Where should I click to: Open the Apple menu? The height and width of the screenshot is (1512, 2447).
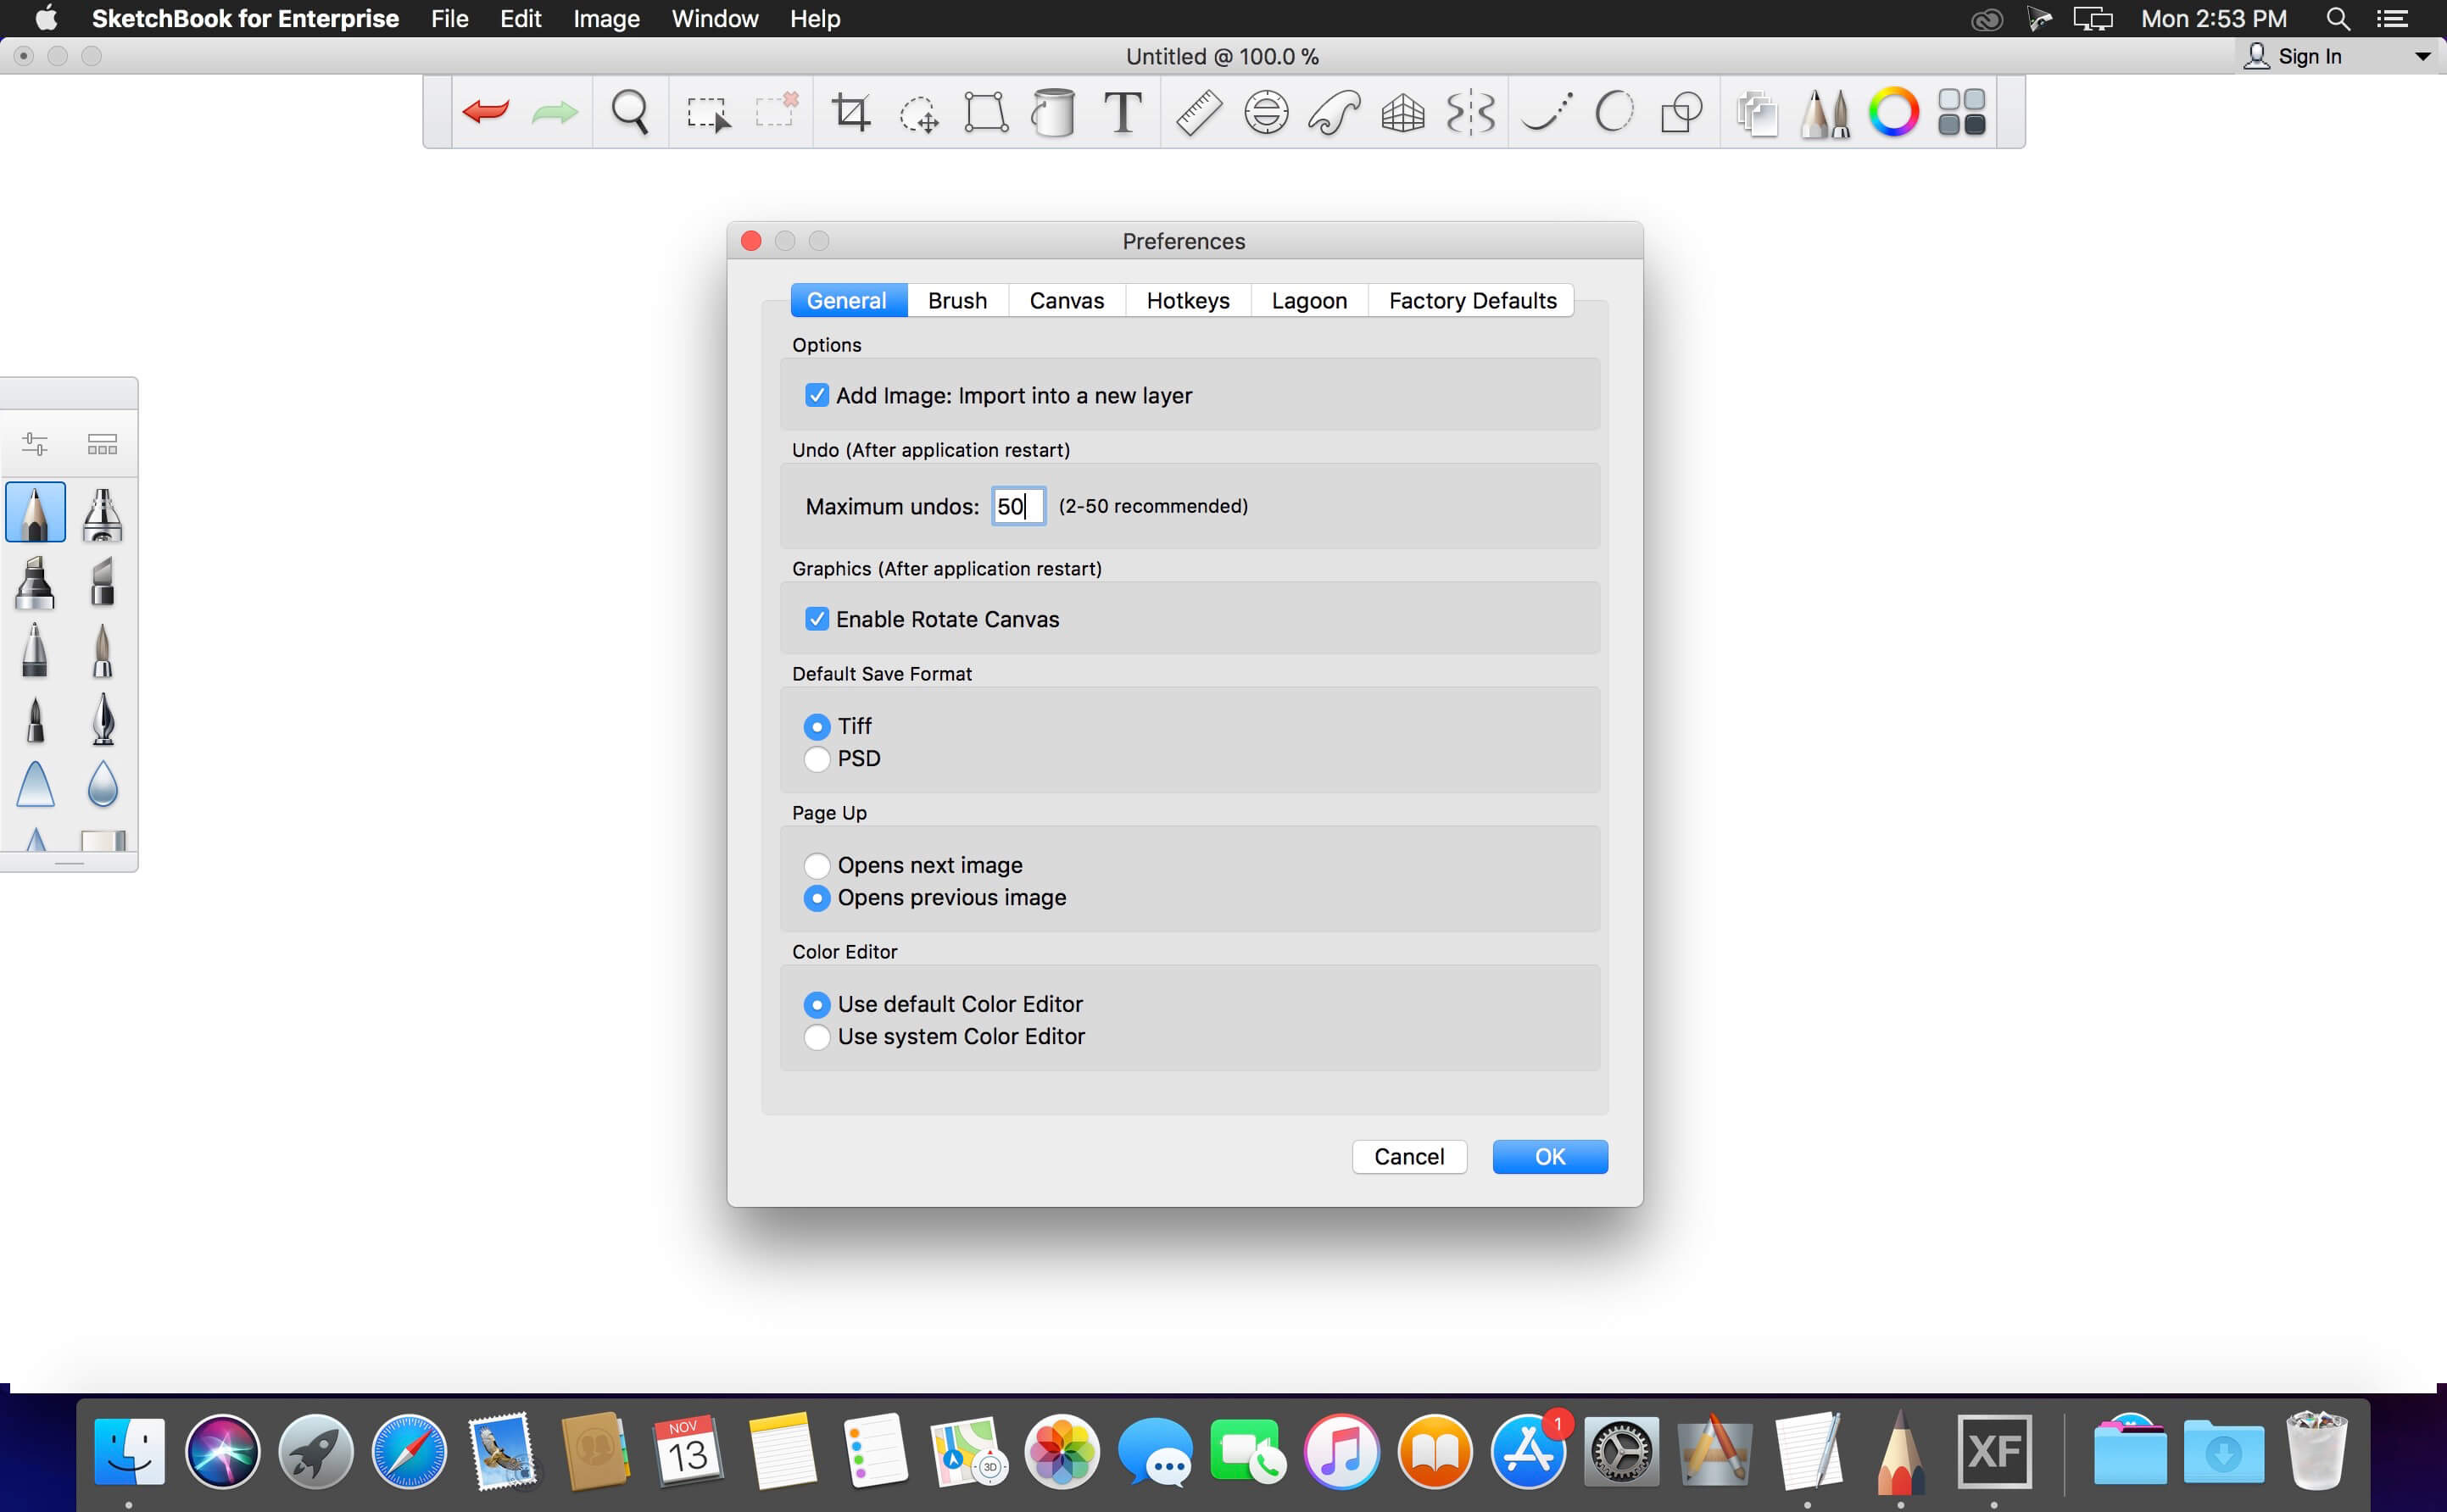click(46, 18)
